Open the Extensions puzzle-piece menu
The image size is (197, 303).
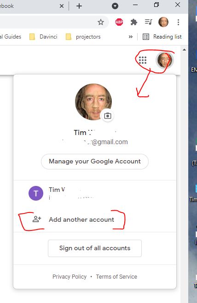133,22
